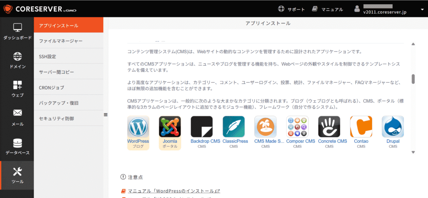Select the Tools wrench icon
This screenshot has height=198, width=428.
point(18,172)
